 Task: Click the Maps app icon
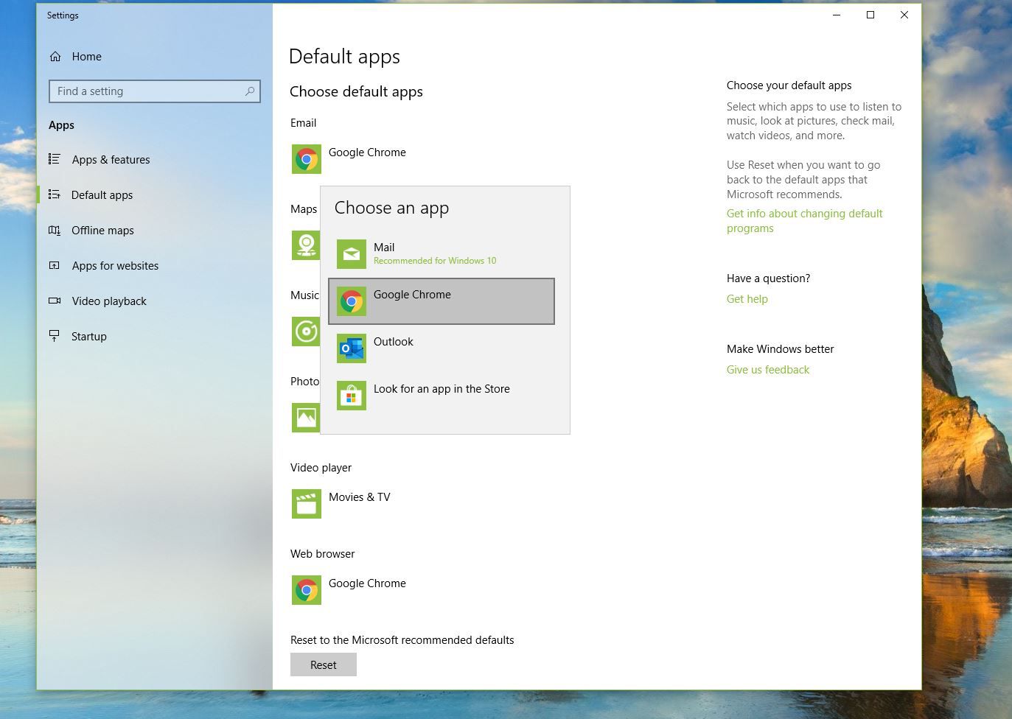coord(305,245)
